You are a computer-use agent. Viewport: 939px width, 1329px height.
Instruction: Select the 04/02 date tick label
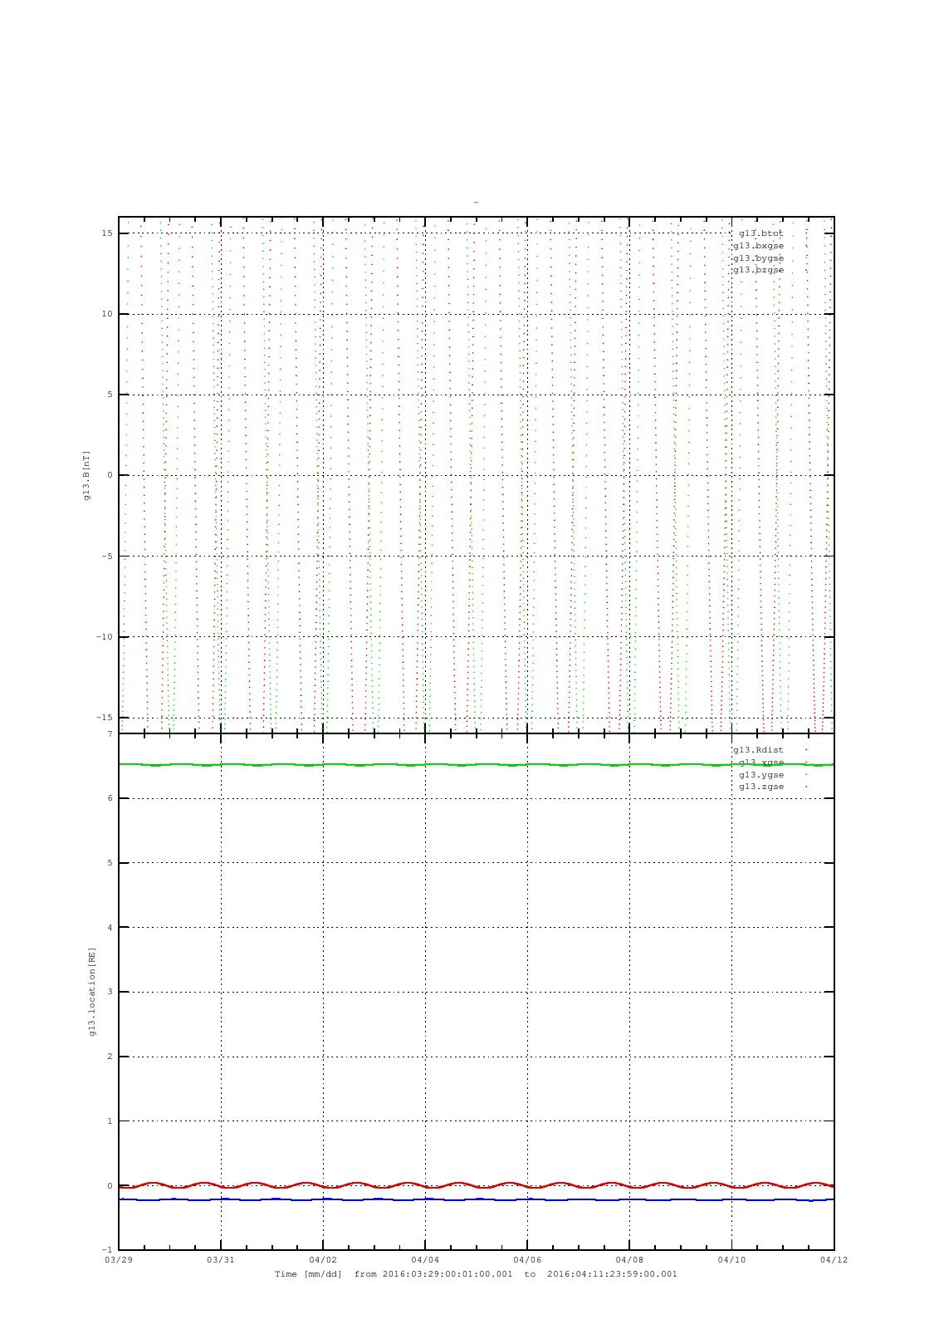pyautogui.click(x=323, y=1259)
